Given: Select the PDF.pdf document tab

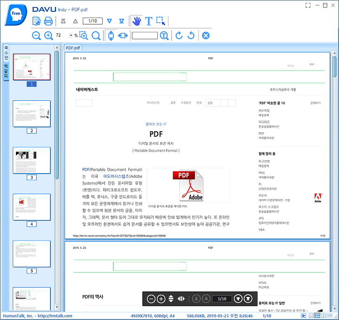Looking at the screenshot, I should (x=73, y=48).
